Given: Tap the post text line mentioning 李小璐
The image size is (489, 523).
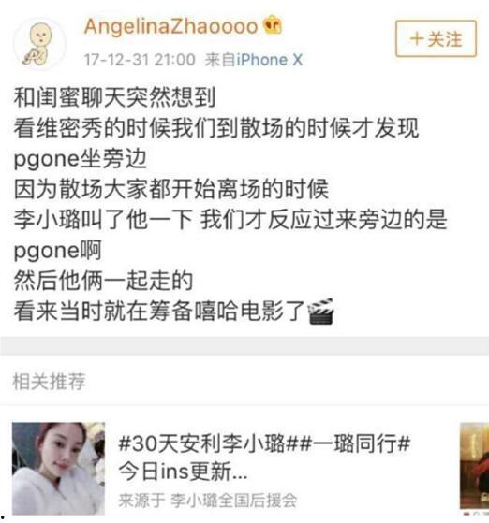Looking at the screenshot, I should point(230,220).
